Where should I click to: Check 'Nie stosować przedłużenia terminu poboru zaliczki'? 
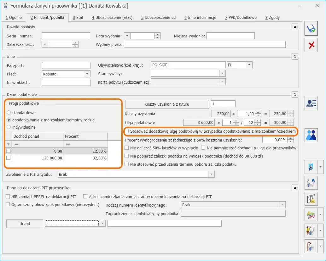[x=127, y=164]
